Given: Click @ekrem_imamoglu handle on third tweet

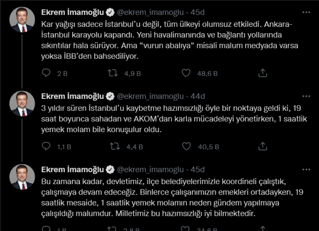Looking at the screenshot, I should (x=151, y=169).
